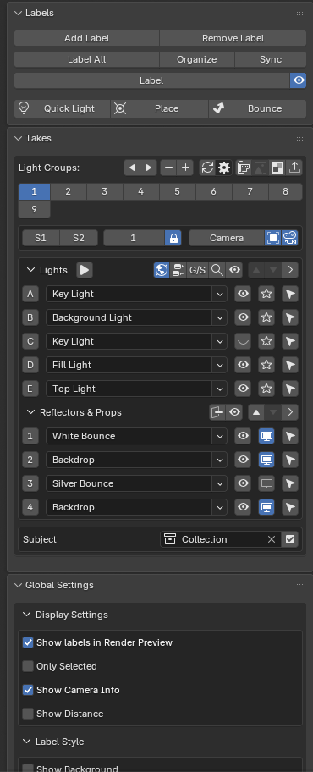Click the camera link icon beside Camera

290,239
